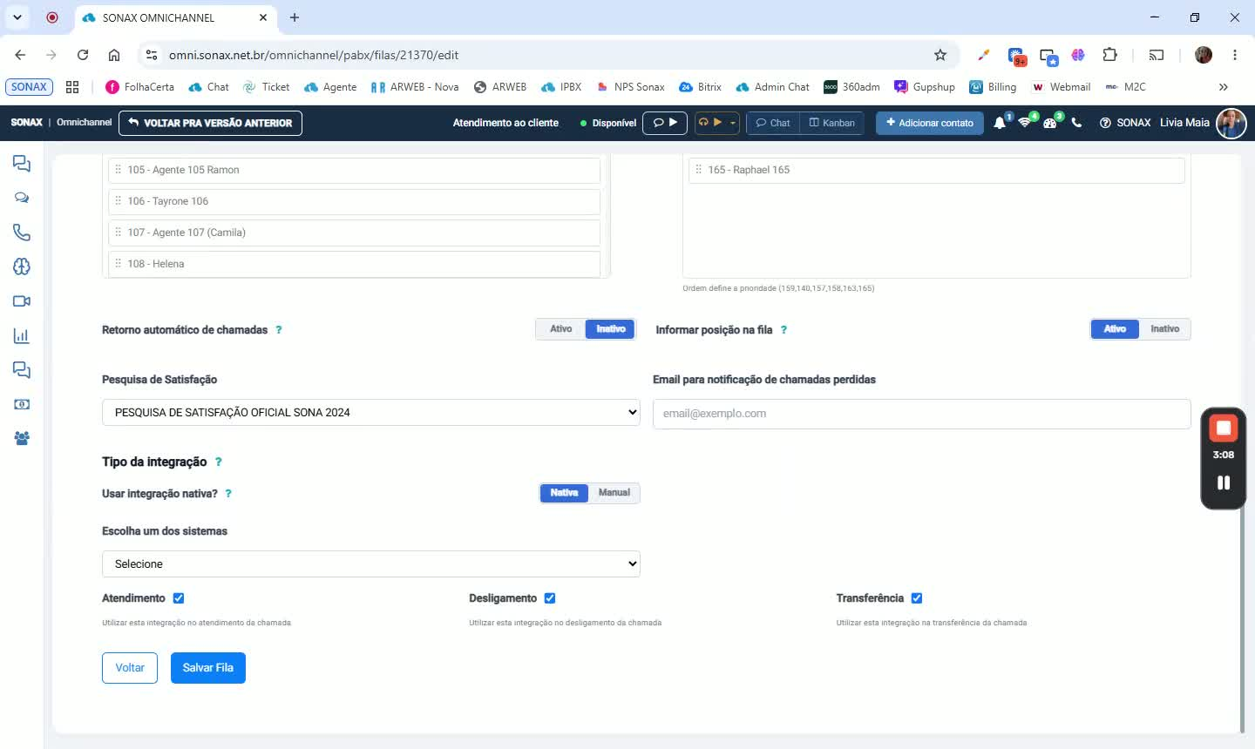Viewport: 1255px width, 749px height.
Task: Switch to the Kanban tab
Action: 832,123
